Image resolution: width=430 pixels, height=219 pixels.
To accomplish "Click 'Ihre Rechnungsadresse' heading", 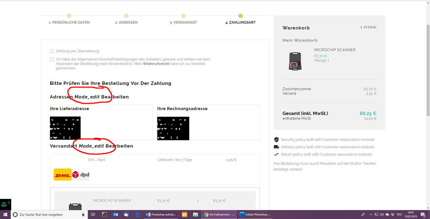I will tap(182, 109).
